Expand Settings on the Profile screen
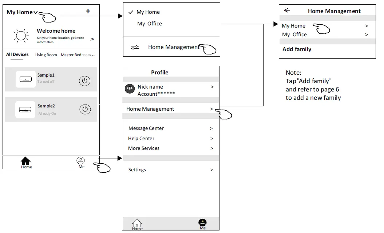The image size is (384, 233). 171,169
